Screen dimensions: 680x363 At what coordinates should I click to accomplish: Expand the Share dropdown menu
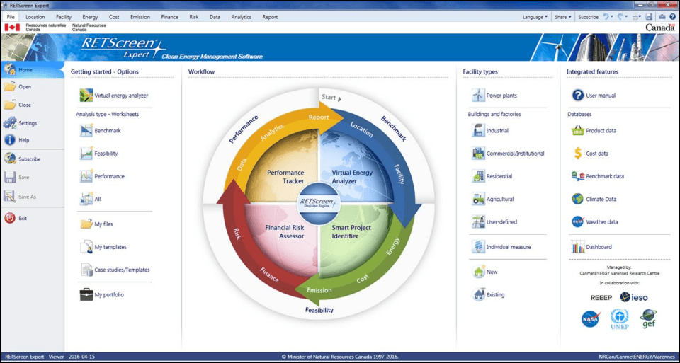(562, 17)
